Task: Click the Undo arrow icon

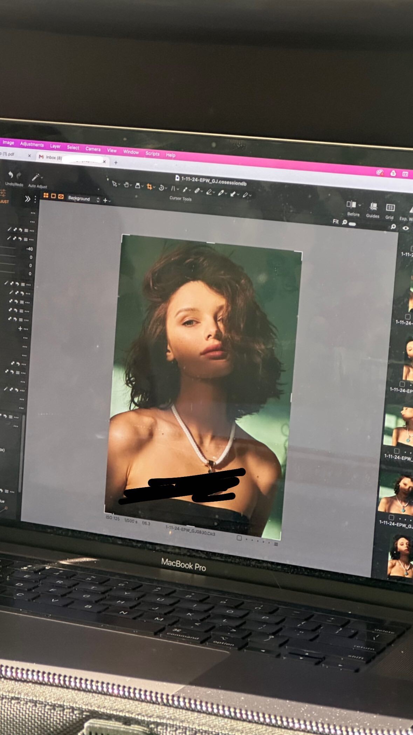Action: tap(11, 175)
